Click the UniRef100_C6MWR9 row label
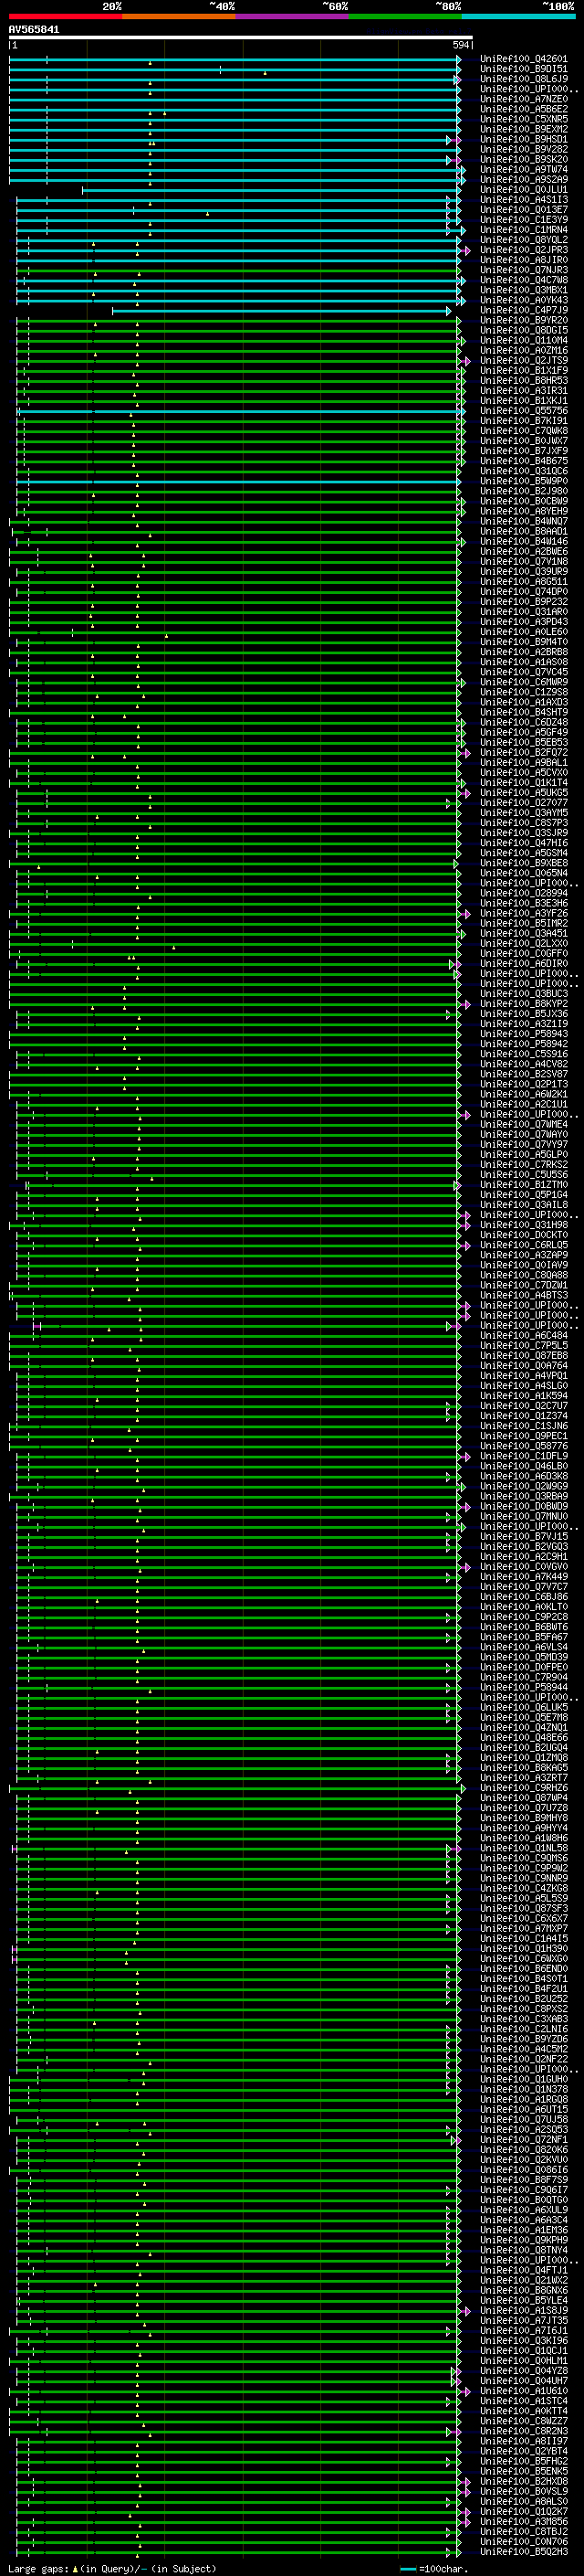This screenshot has width=584, height=2576. pyautogui.click(x=523, y=682)
